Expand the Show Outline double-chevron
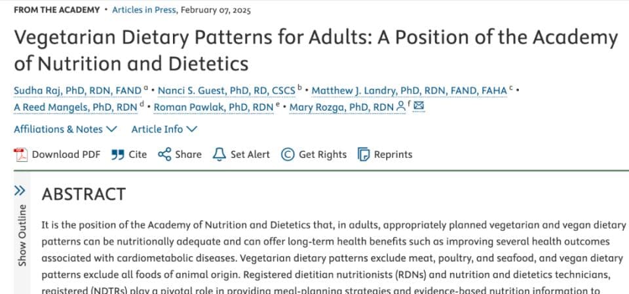This screenshot has width=629, height=294. point(20,191)
